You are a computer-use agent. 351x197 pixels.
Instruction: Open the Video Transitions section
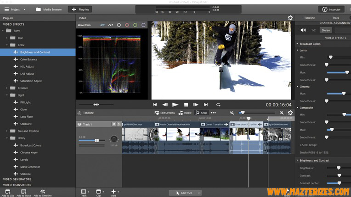[17, 185]
